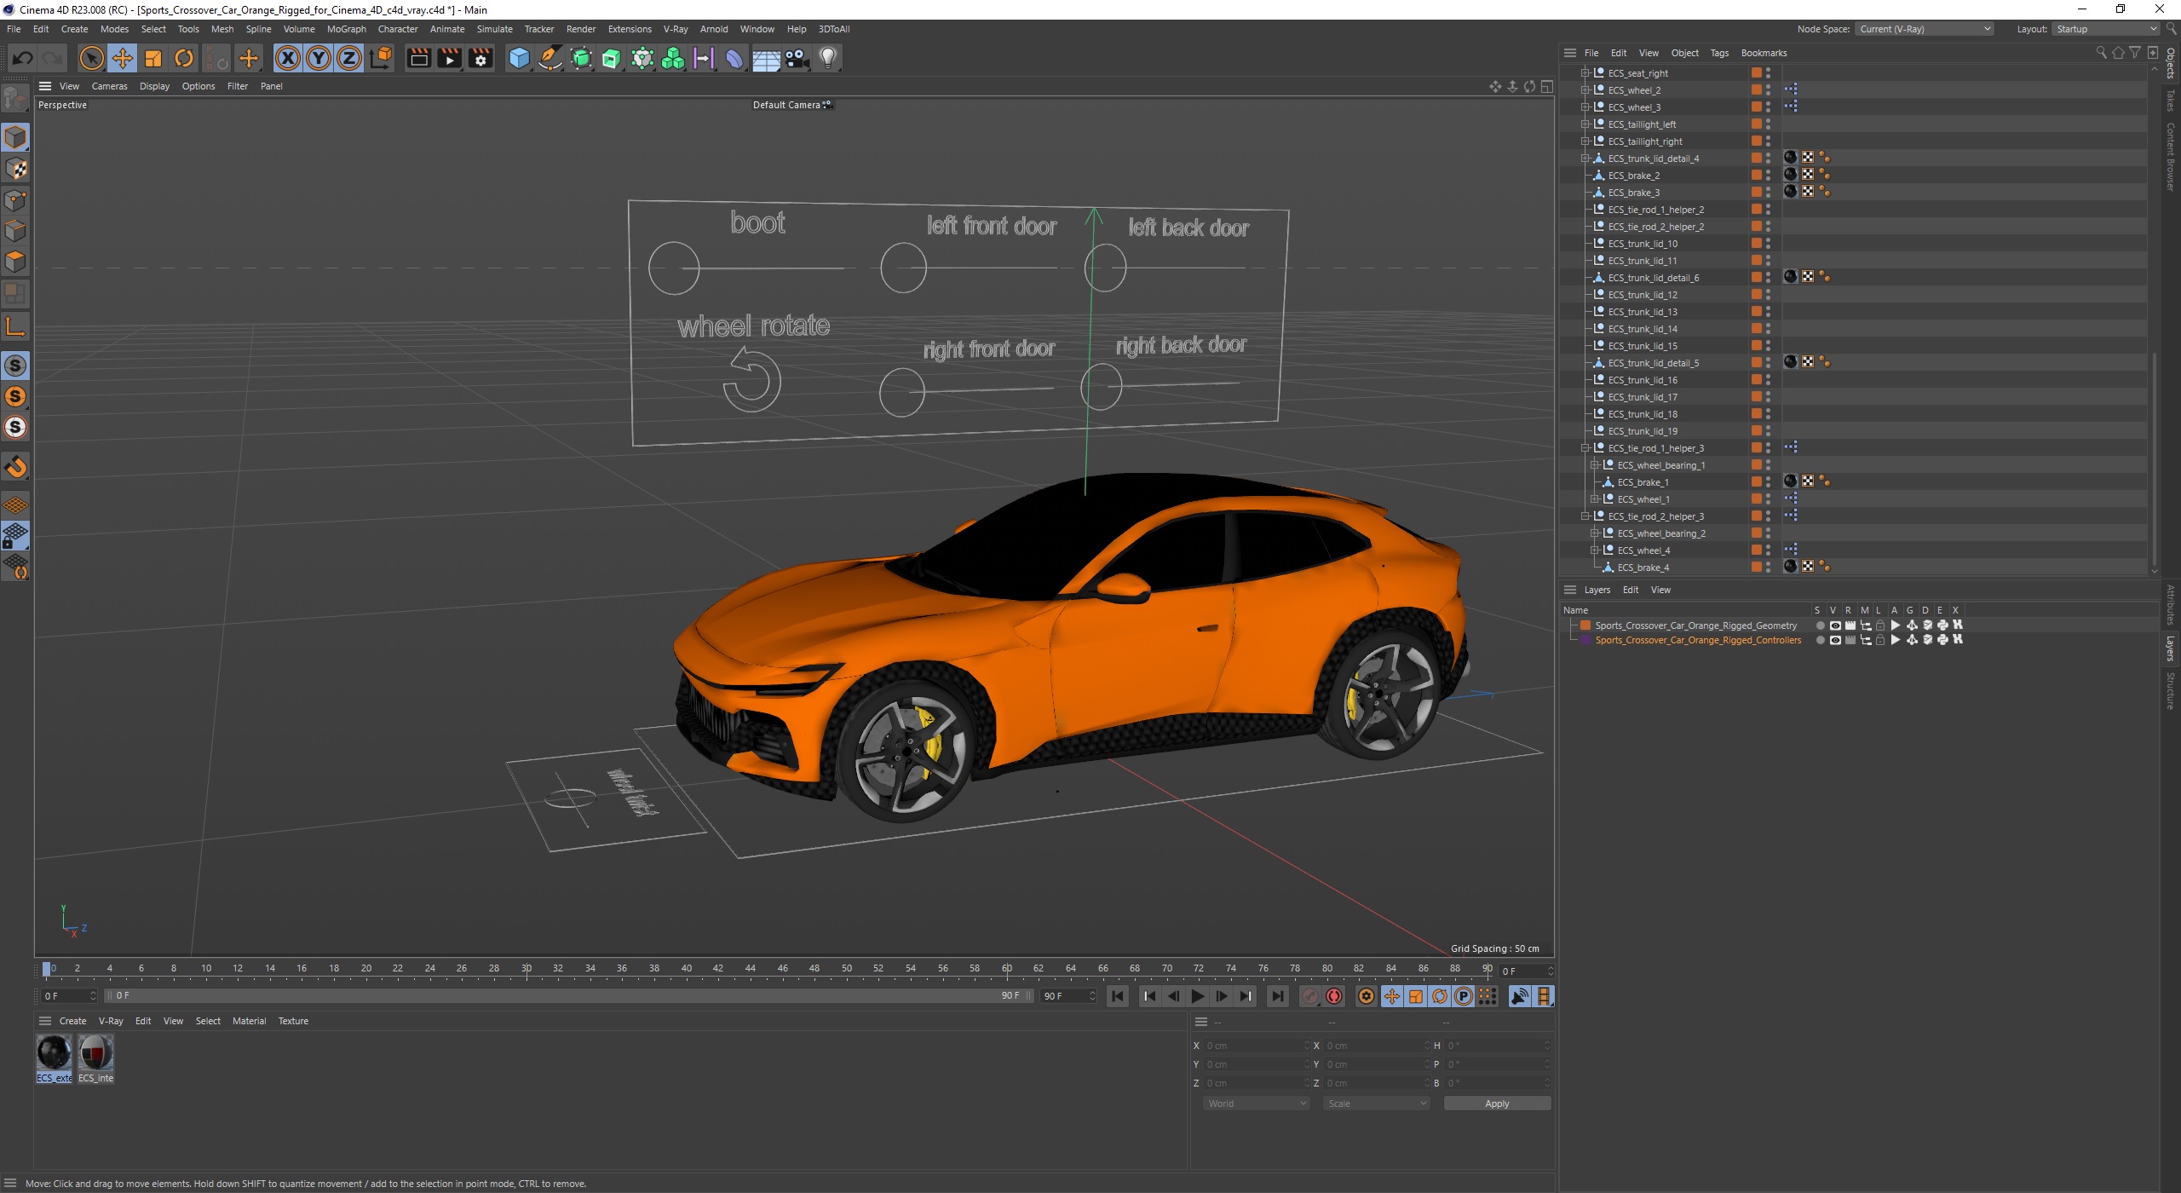Toggle the coordinate system icon
Image resolution: width=2181 pixels, height=1193 pixels.
click(x=382, y=58)
